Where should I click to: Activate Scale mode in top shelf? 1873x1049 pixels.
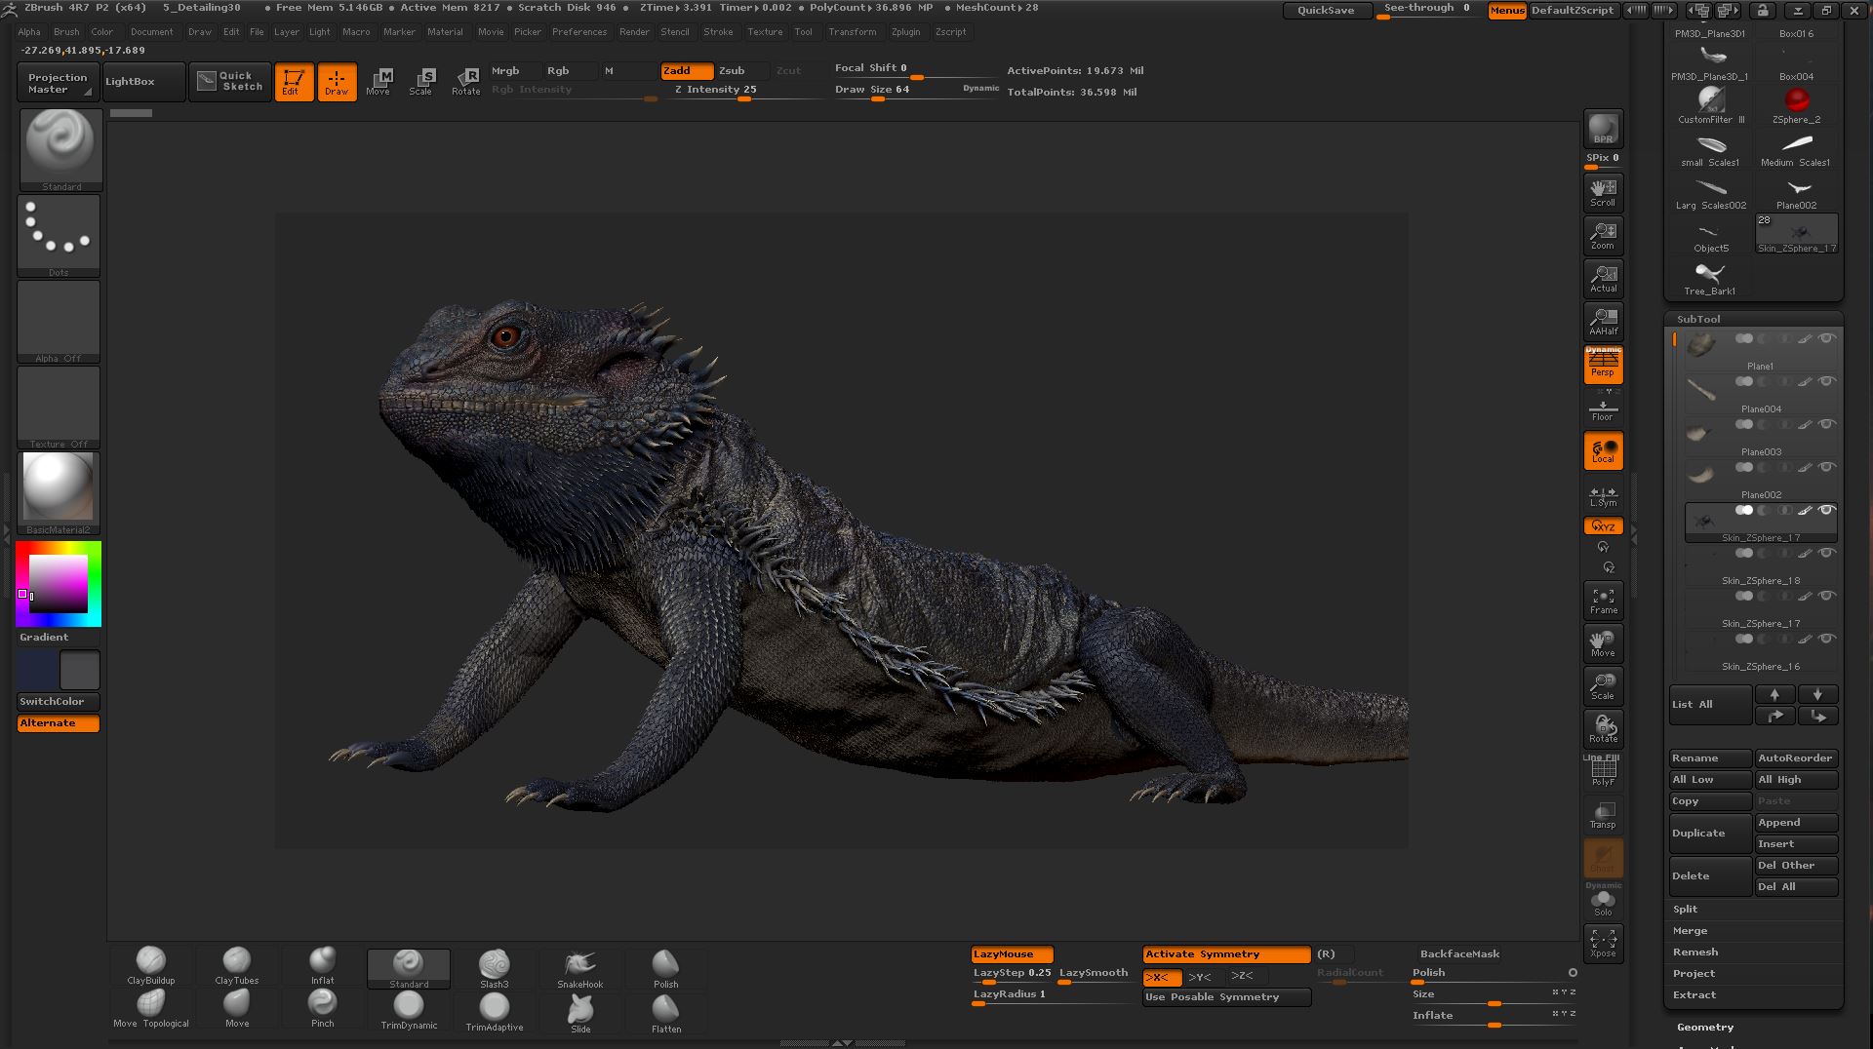point(420,82)
